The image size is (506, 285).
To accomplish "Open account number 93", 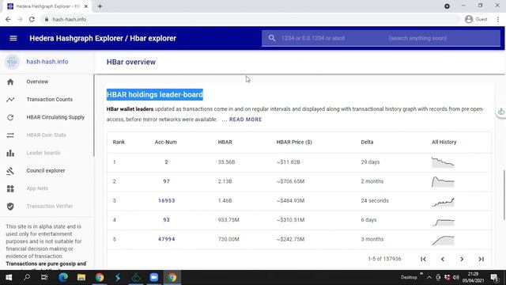I will point(166,220).
